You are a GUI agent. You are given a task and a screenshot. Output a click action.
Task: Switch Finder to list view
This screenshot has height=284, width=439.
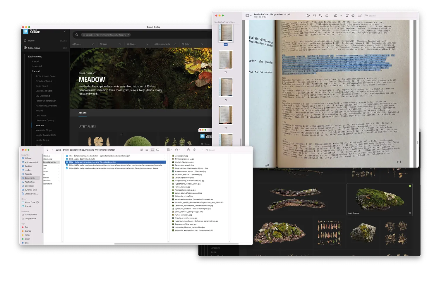147,150
